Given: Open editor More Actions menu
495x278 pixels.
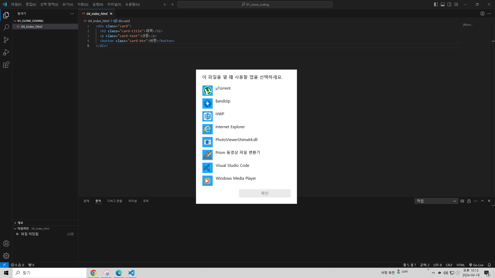Looking at the screenshot, I should tap(489, 14).
